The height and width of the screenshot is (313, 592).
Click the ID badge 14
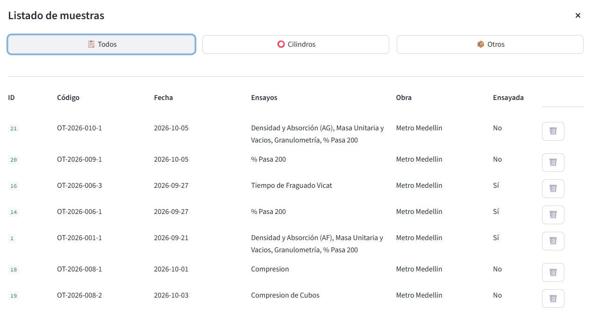click(14, 212)
